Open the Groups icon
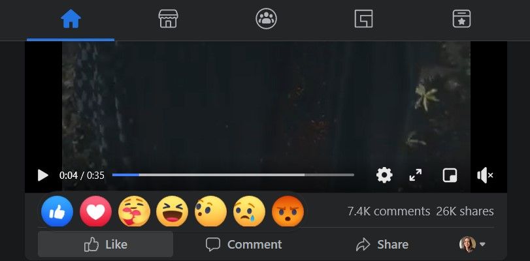 (x=266, y=18)
